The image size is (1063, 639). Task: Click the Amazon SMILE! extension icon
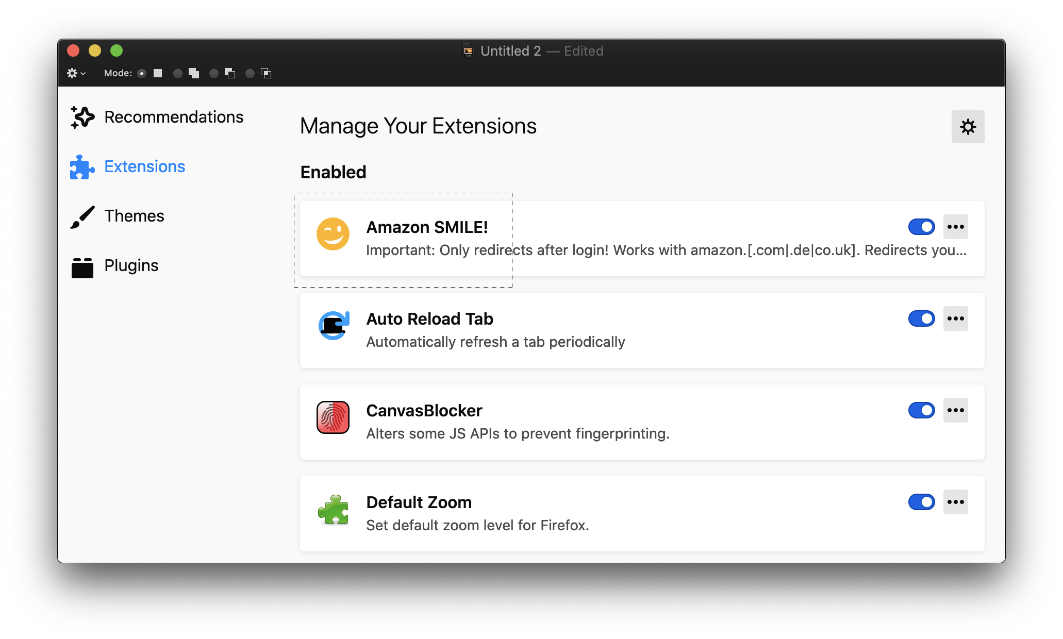pyautogui.click(x=334, y=232)
